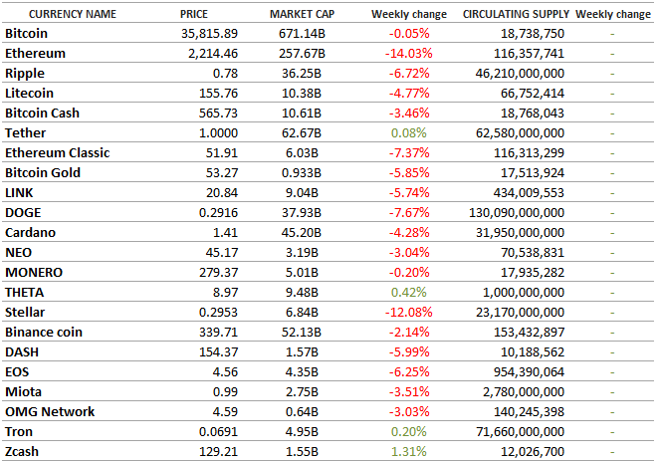Click Bitcoin weekly change -0.05%
Screen dimensions: 658x462
[x=409, y=34]
